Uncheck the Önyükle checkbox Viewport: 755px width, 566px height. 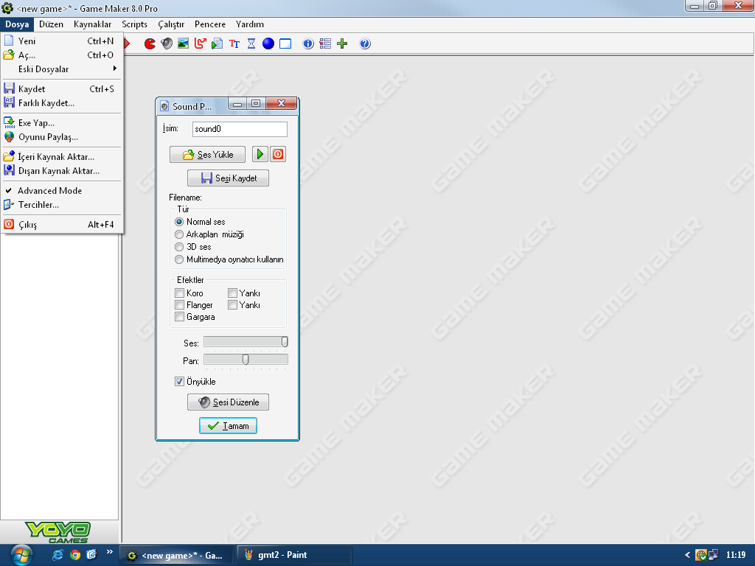180,382
